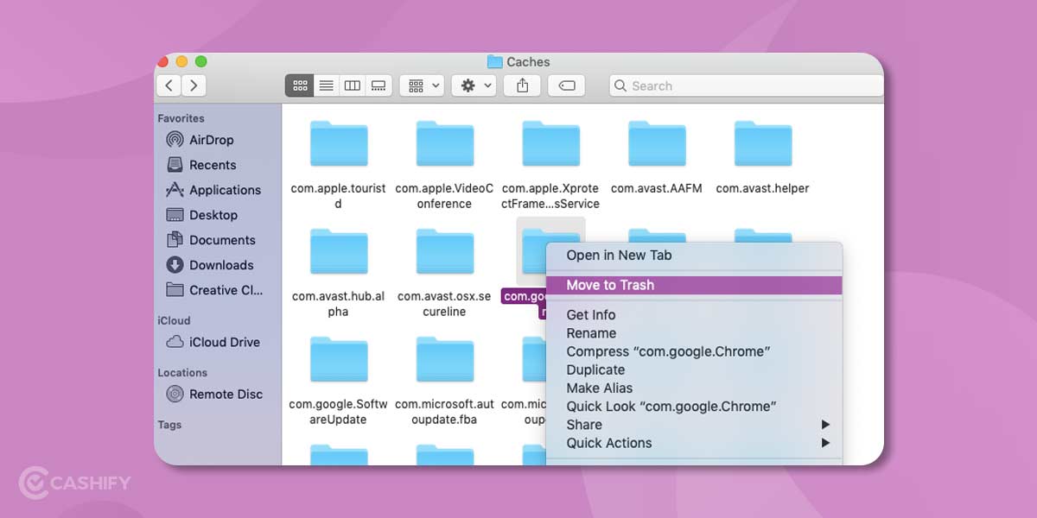The width and height of the screenshot is (1037, 518).
Task: Open the grouping dropdown in the toolbar
Action: tap(421, 85)
